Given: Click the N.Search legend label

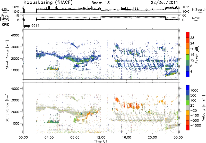Looking at the screenshot, I should 199,10.
